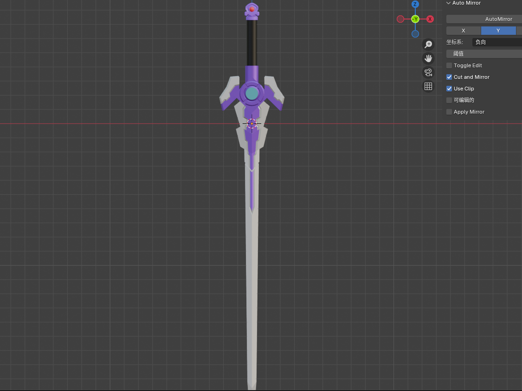Enable the Toggle Edit checkbox
The width and height of the screenshot is (522, 391).
tap(449, 65)
